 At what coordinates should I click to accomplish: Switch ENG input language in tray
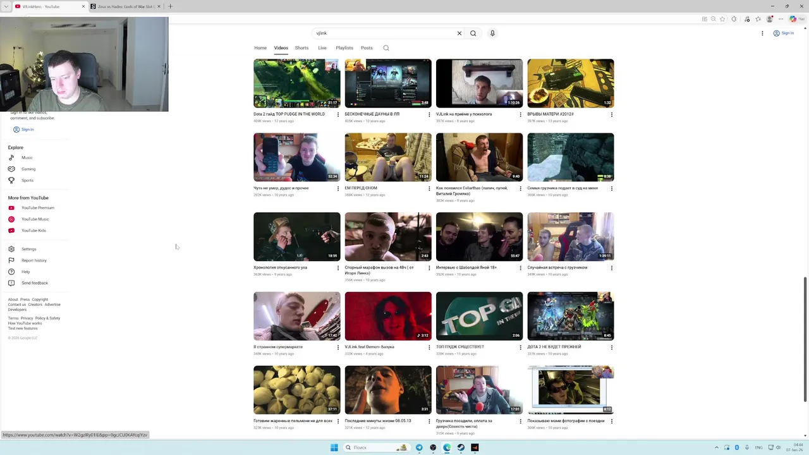[x=758, y=447]
